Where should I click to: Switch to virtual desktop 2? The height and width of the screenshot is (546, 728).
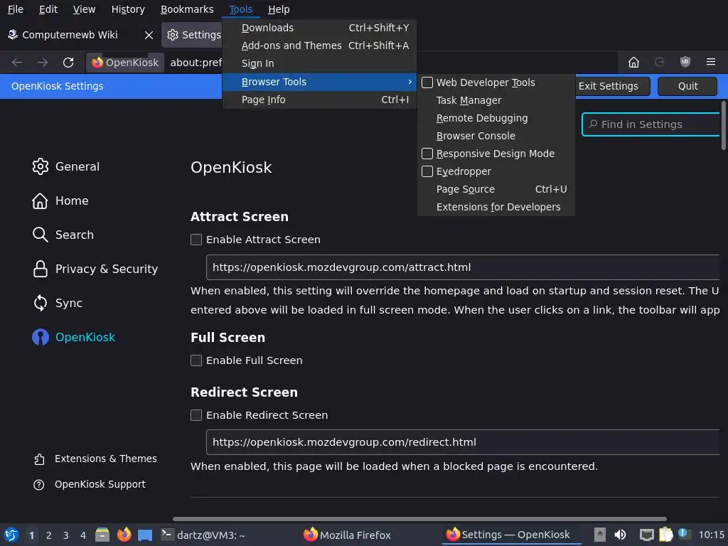pos(49,535)
